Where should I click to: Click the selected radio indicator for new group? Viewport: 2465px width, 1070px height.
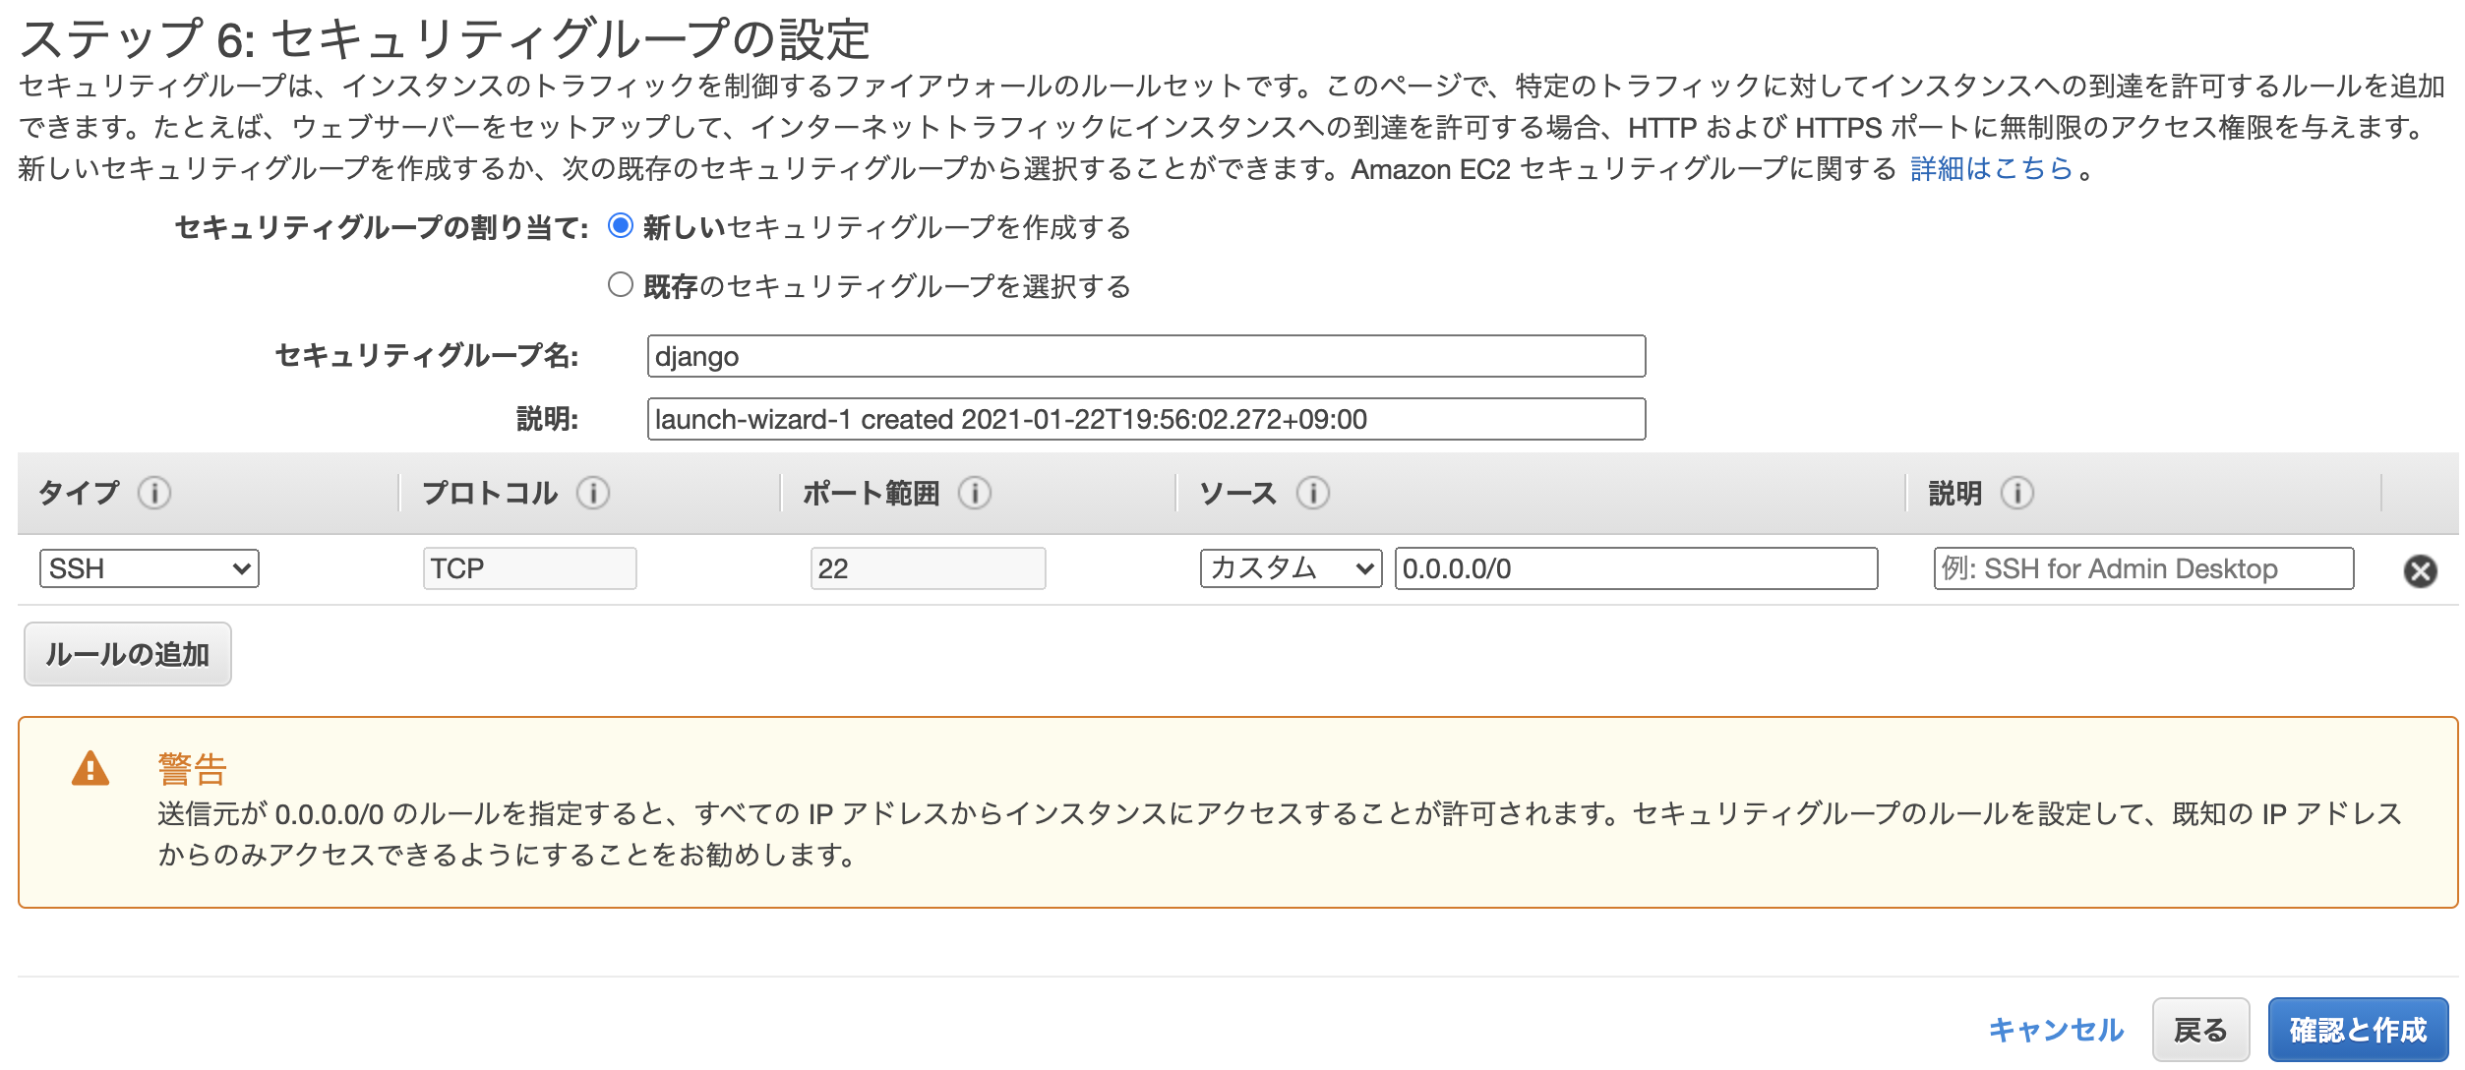click(620, 226)
